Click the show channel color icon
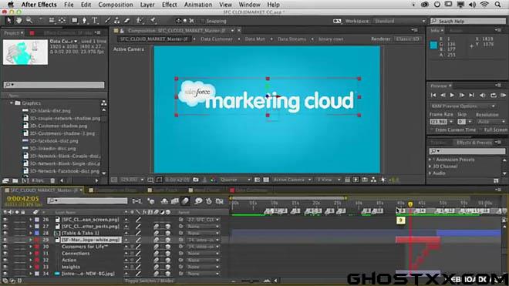The height and width of the screenshot is (286, 509). 213,180
